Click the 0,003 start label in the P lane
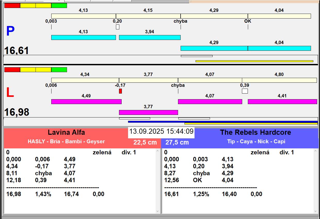Image resolution: width=320 pixels, height=219 pixels. pos(51,21)
